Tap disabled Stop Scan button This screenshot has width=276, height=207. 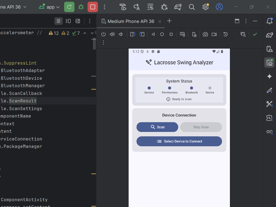coord(201,127)
